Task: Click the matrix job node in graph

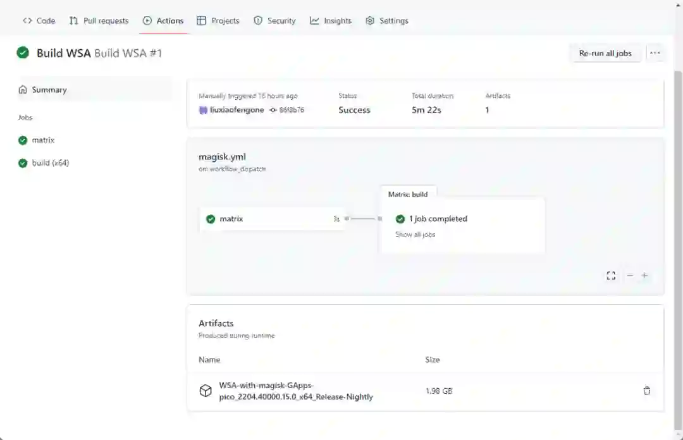Action: tap(273, 219)
